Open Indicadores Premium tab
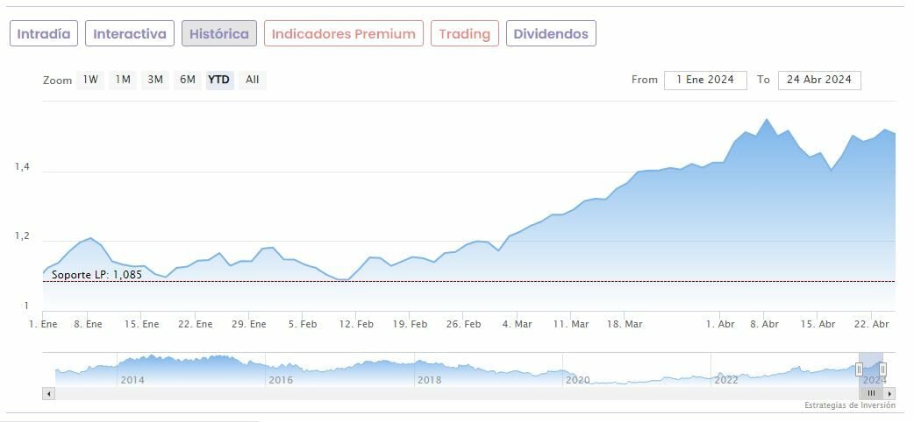Viewport: 914px width, 422px height. [343, 34]
